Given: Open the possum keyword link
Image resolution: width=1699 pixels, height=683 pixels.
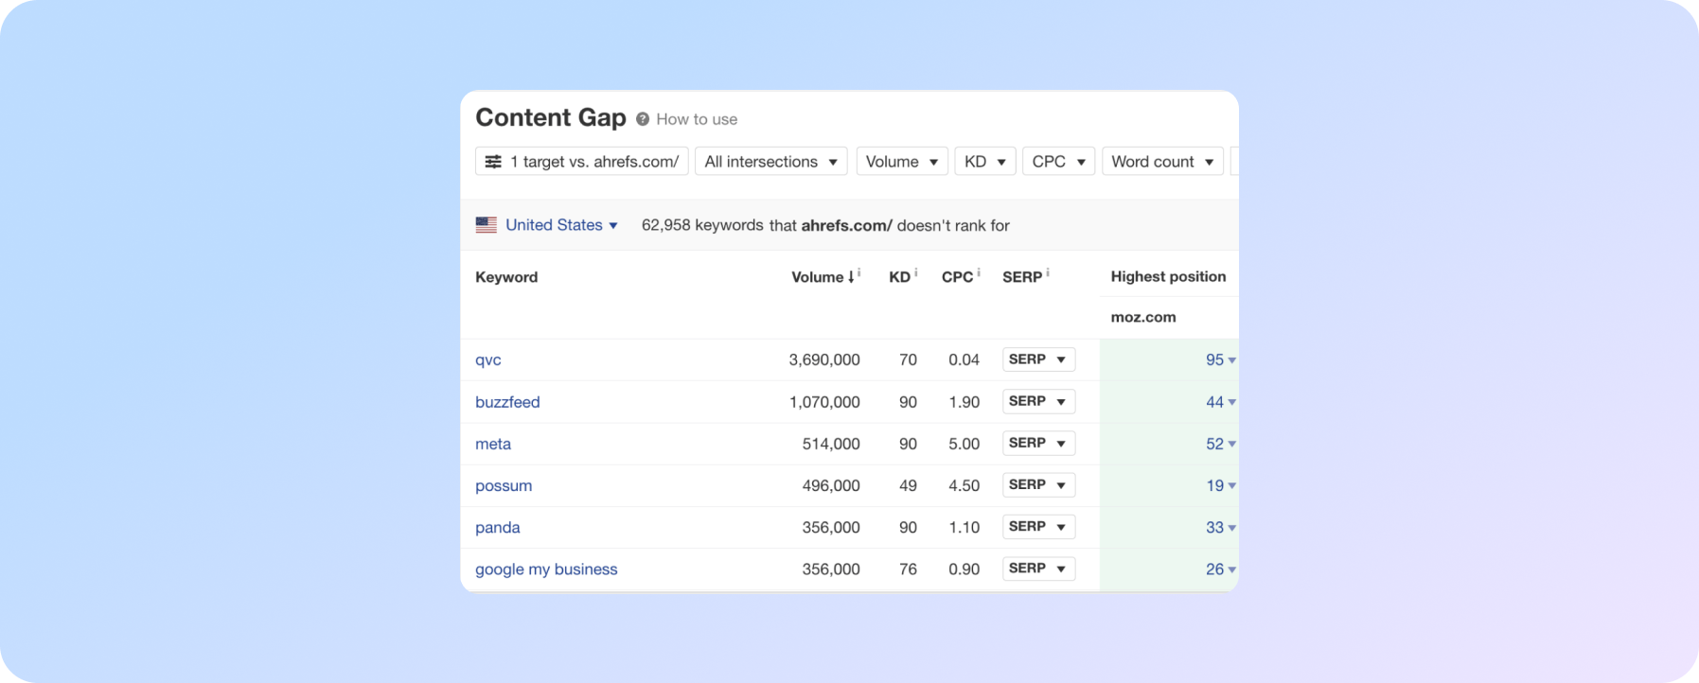Looking at the screenshot, I should [504, 485].
